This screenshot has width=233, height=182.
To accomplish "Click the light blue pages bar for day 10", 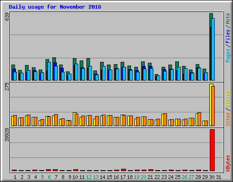I will [x=76, y=72].
